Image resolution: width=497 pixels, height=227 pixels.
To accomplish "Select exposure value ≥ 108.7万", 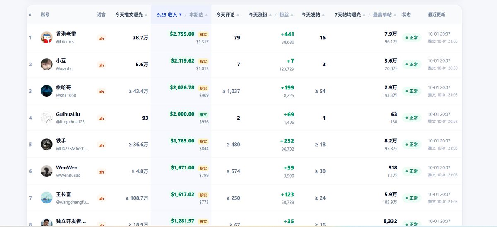I will pyautogui.click(x=137, y=198).
